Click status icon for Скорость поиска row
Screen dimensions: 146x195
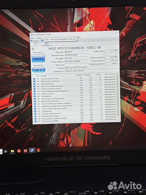[x=35, y=94]
